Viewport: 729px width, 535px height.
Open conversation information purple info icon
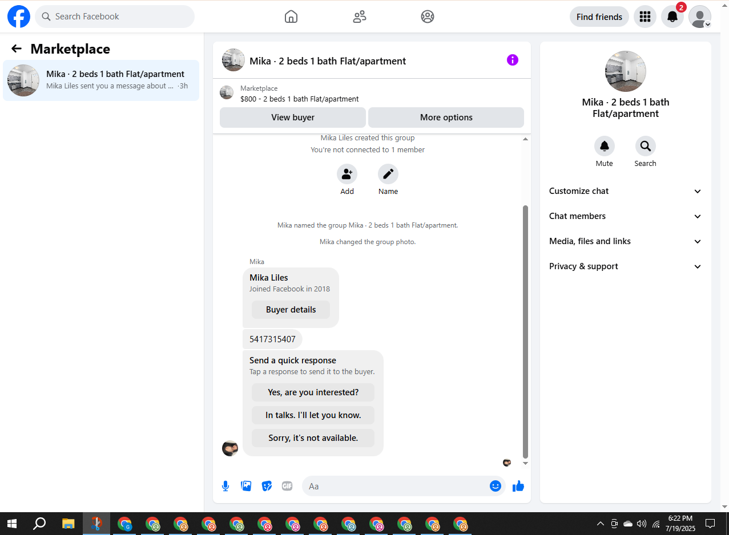pos(513,60)
